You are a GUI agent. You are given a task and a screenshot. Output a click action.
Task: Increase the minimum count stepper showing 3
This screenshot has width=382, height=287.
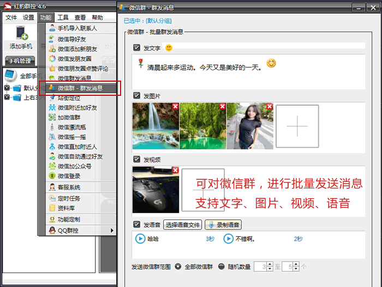pyautogui.click(x=270, y=264)
